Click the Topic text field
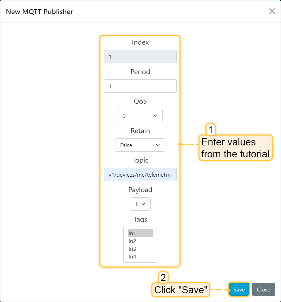This screenshot has height=302, width=281. pyautogui.click(x=140, y=175)
